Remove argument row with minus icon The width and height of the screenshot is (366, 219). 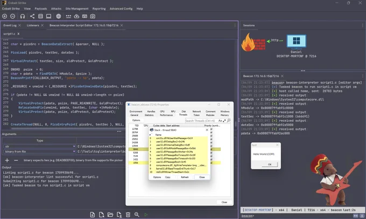coord(16,160)
